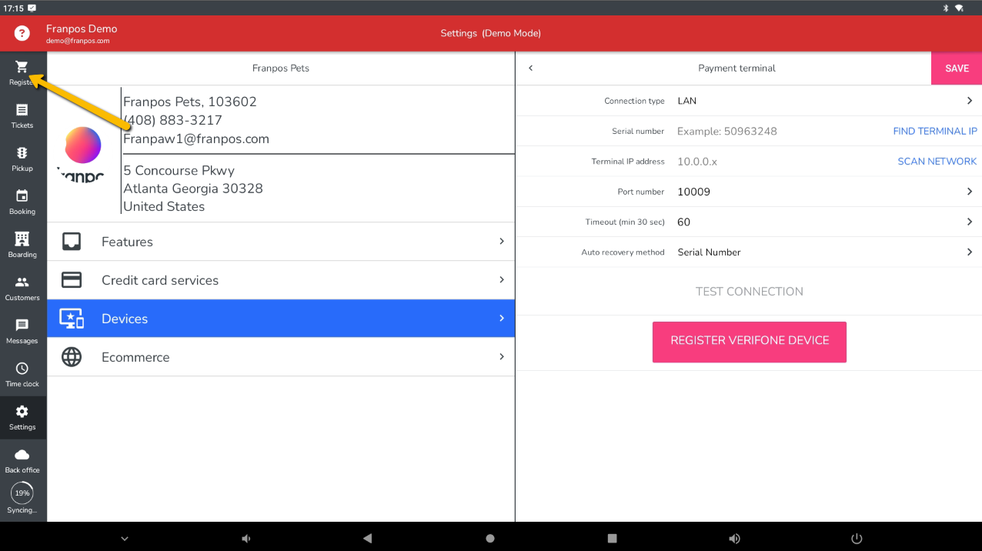This screenshot has height=551, width=982.
Task: Open Messages from the sidebar
Action: [22, 326]
